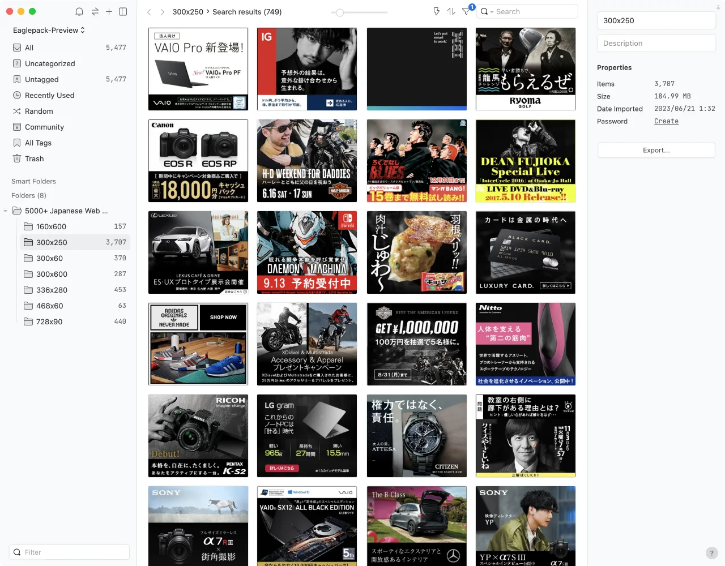Select the Ricoh Pentax K-S2 thumbnail
The image size is (725, 566).
(x=198, y=436)
